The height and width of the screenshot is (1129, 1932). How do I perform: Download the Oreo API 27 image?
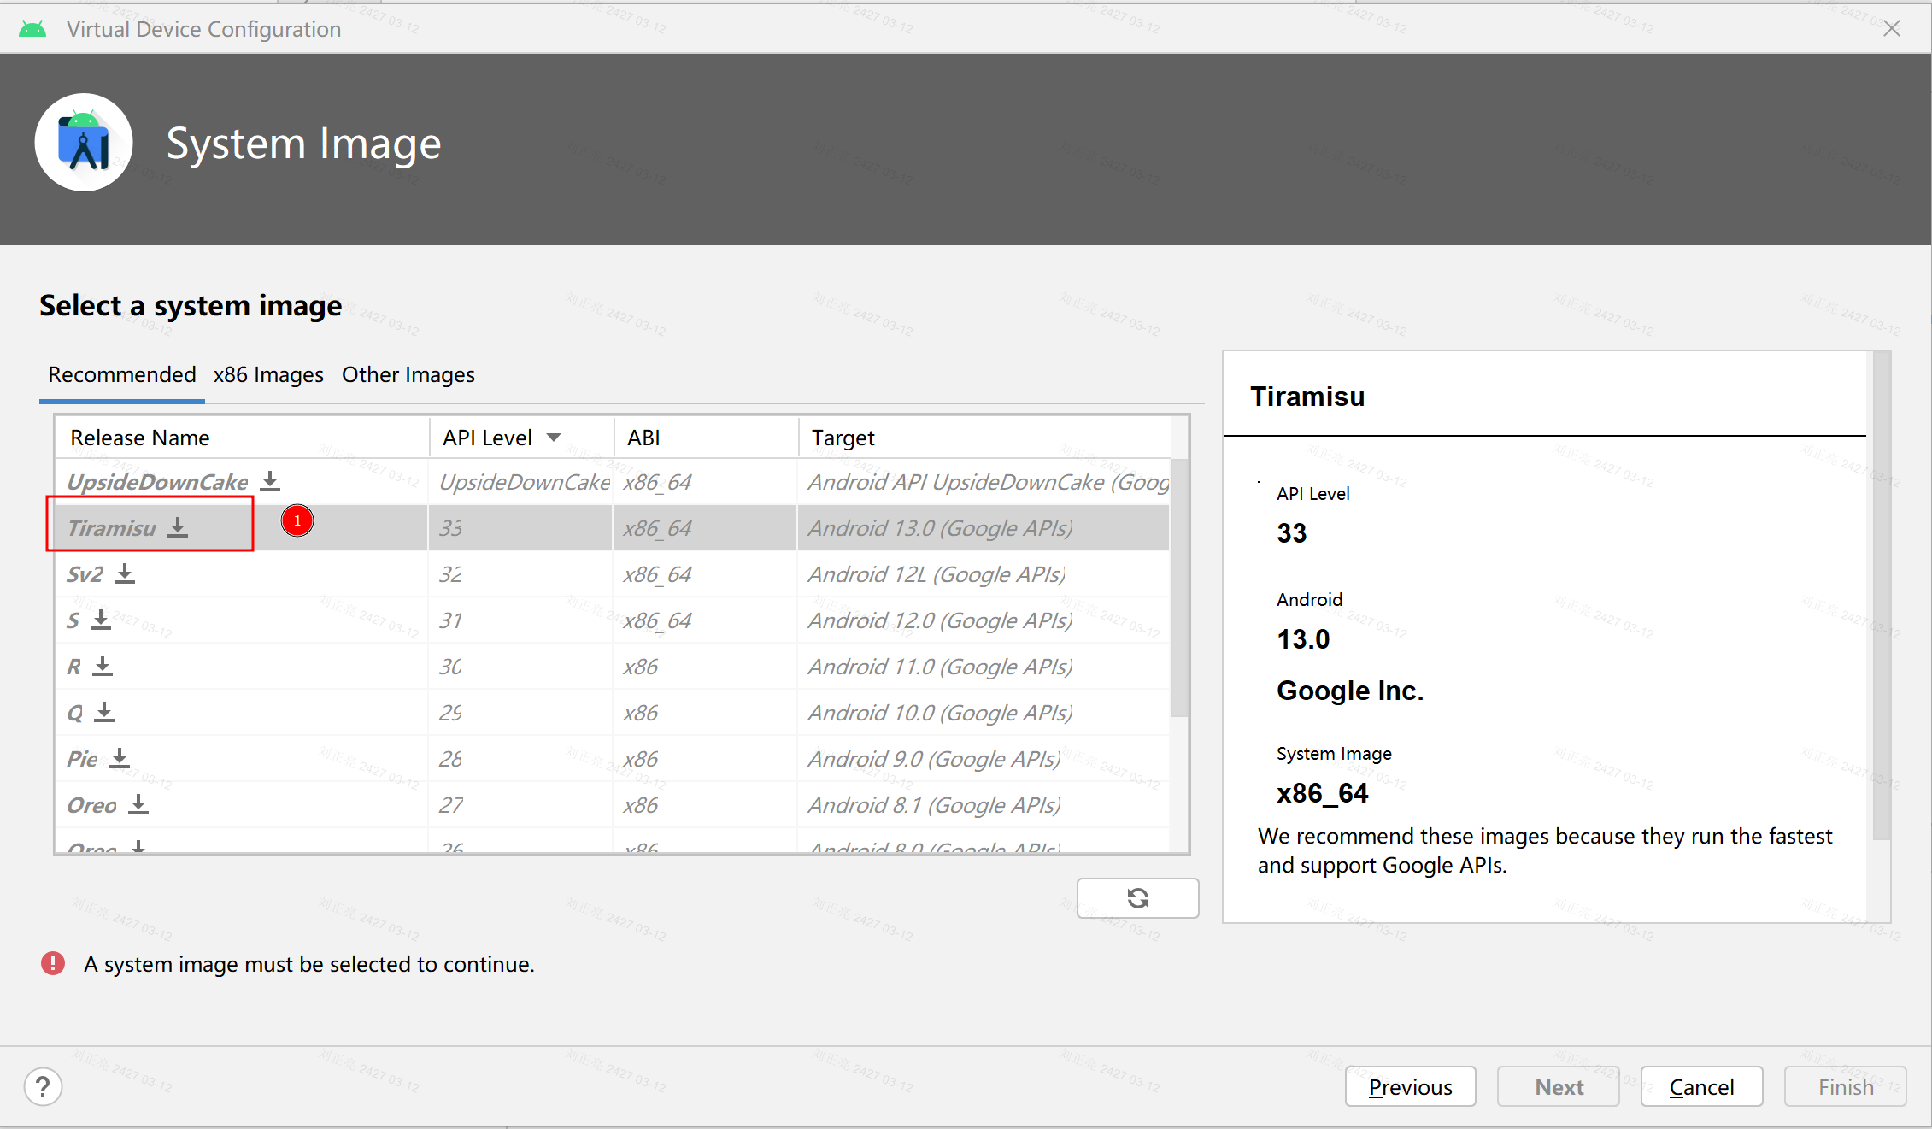tap(138, 804)
